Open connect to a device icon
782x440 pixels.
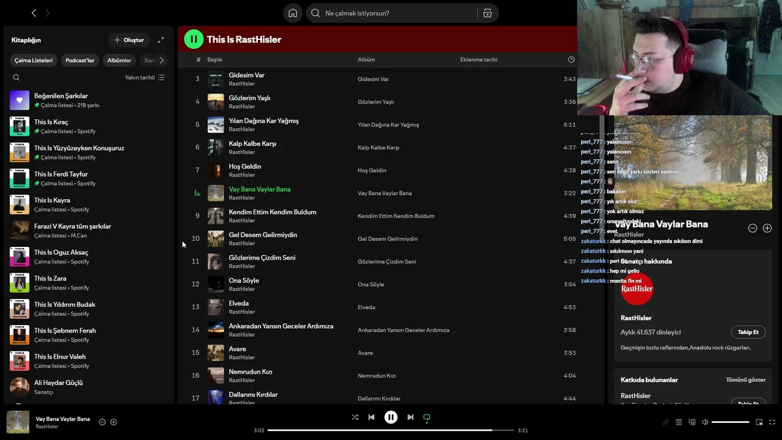click(692, 422)
